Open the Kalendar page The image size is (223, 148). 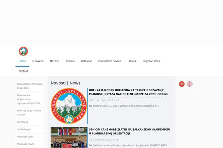tap(87, 61)
